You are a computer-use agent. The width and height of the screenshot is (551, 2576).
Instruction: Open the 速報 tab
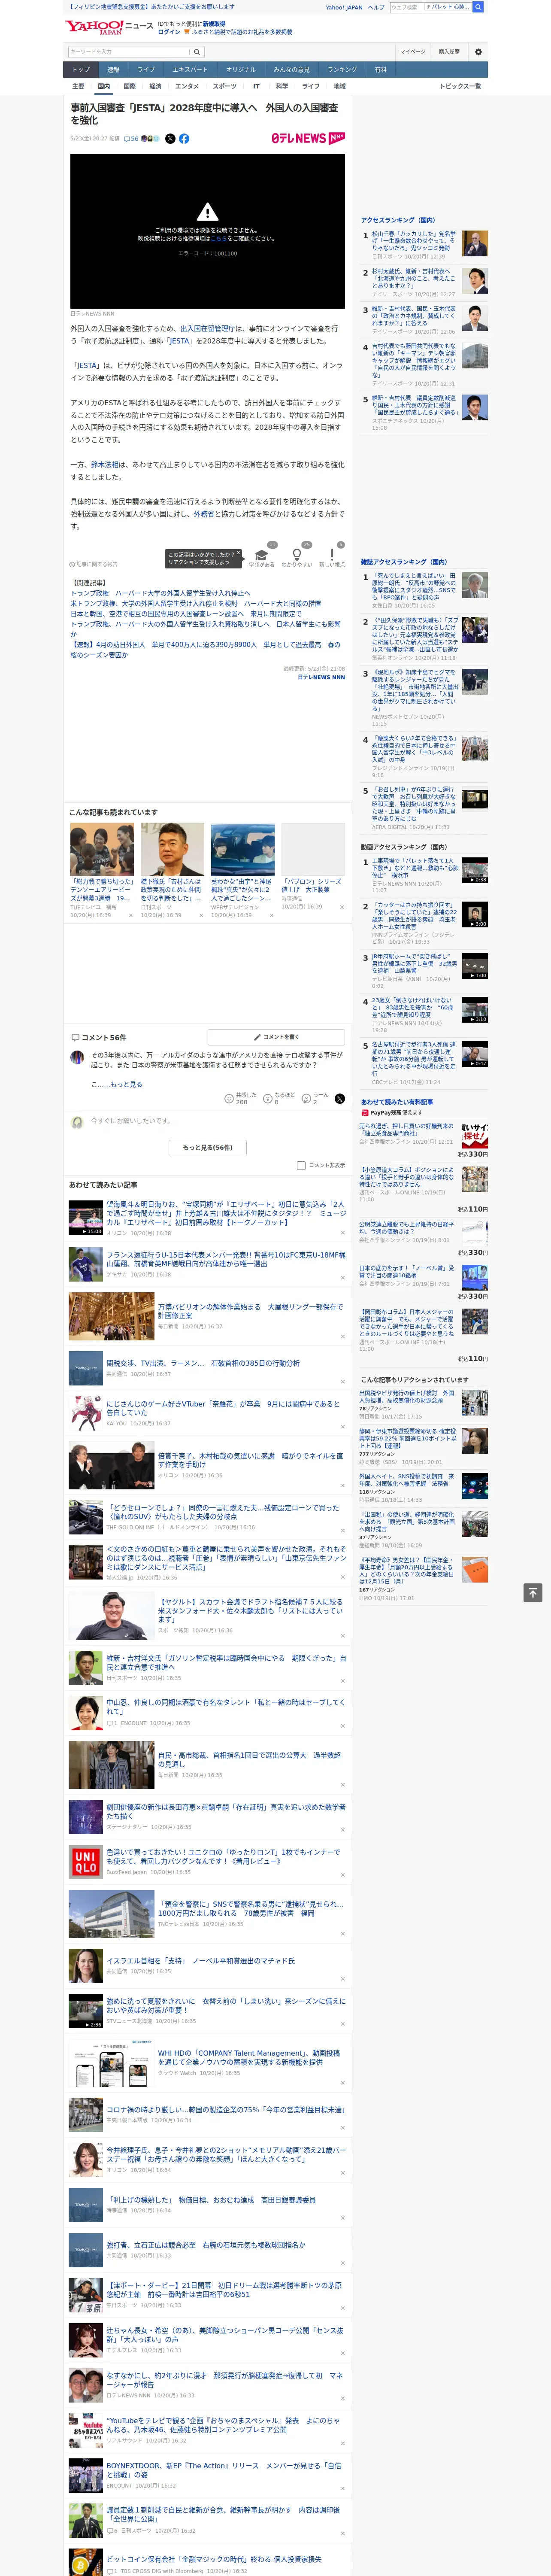(113, 70)
